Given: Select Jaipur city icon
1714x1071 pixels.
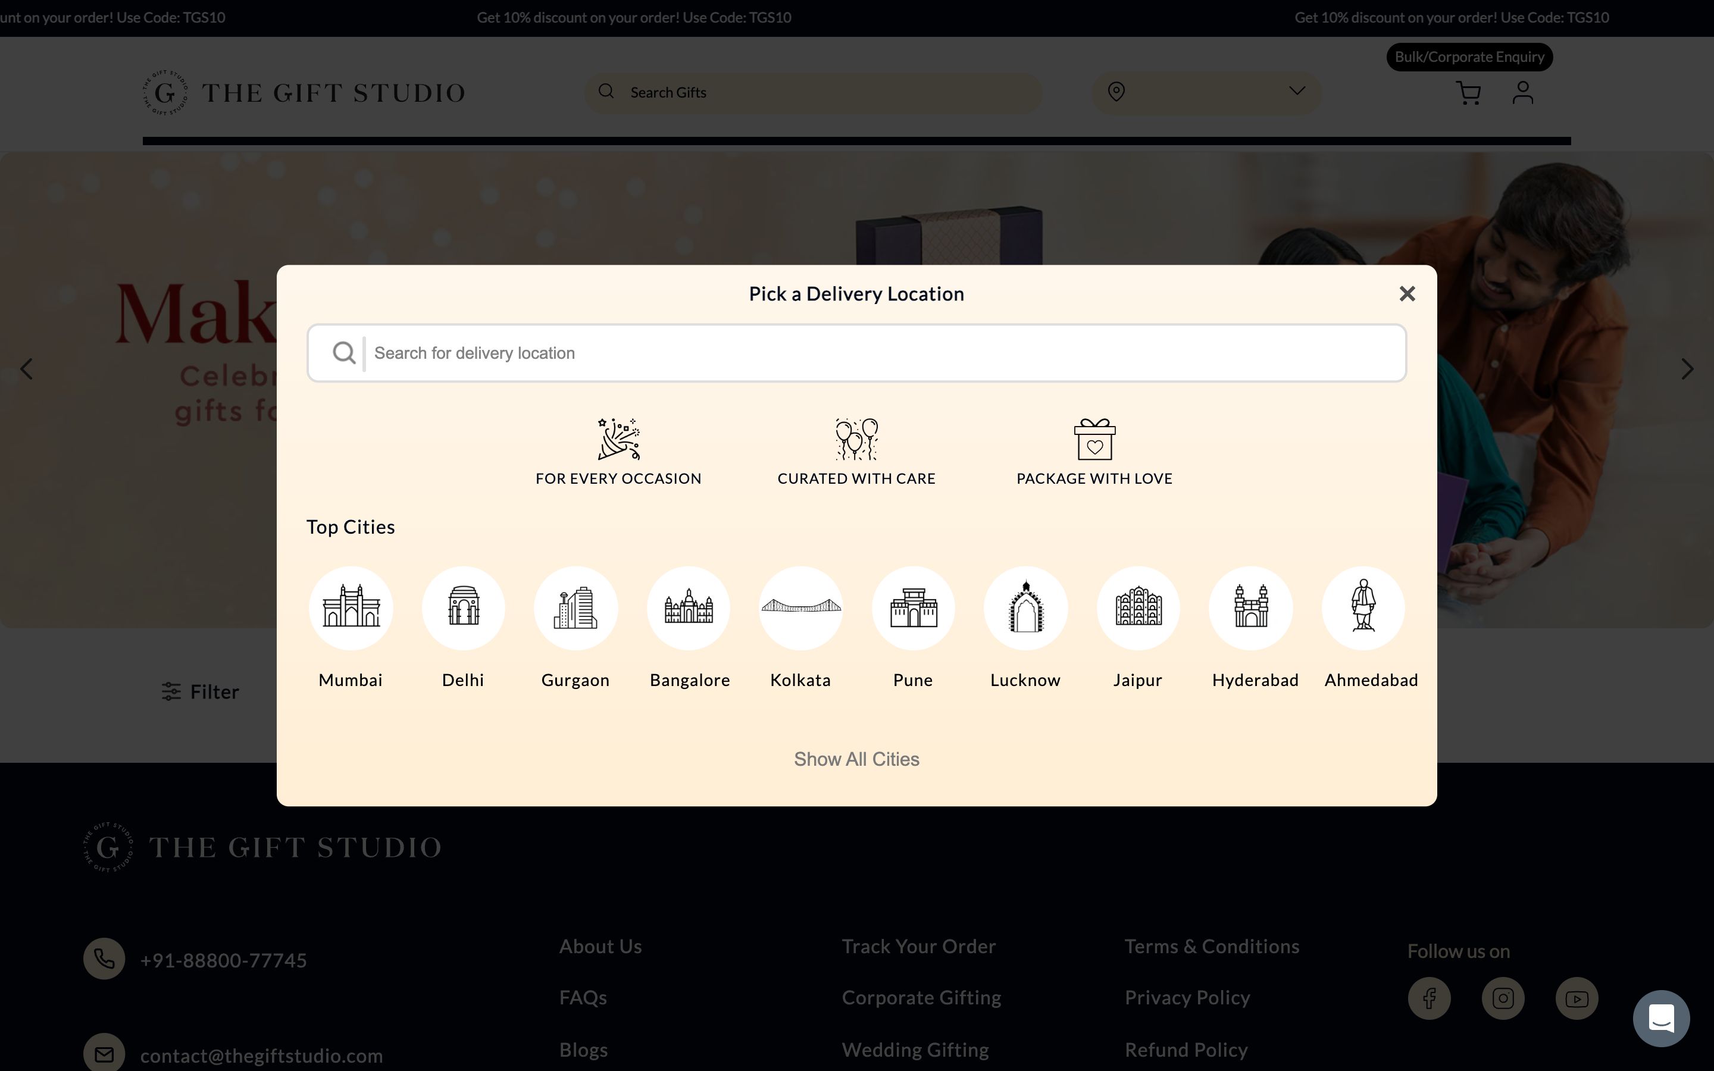Looking at the screenshot, I should (1137, 607).
